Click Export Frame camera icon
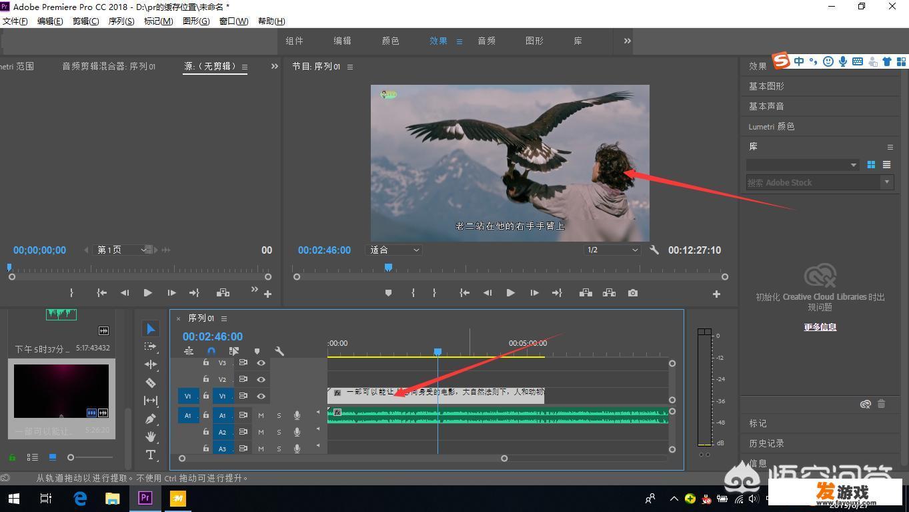Screen dimensions: 909x512 633,293
